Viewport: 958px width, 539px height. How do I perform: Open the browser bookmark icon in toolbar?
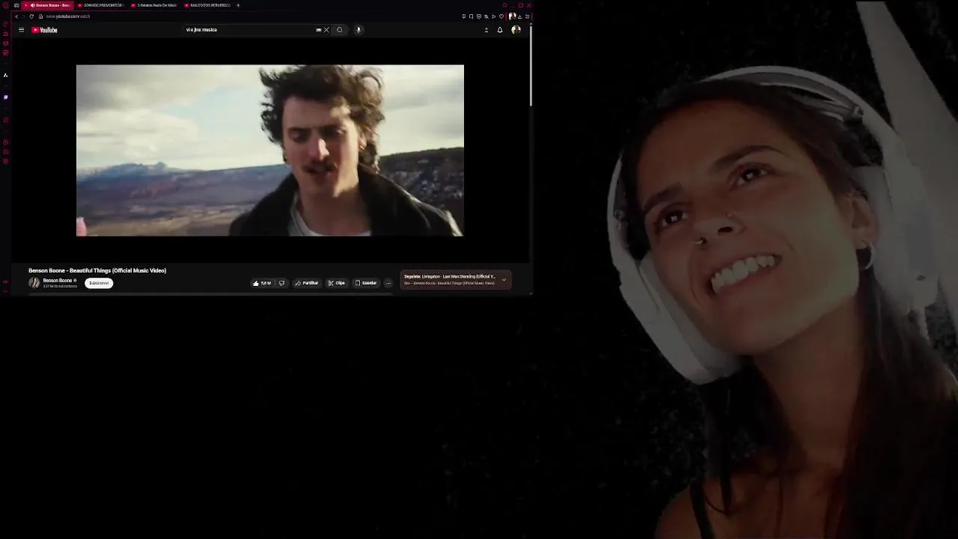(x=471, y=16)
